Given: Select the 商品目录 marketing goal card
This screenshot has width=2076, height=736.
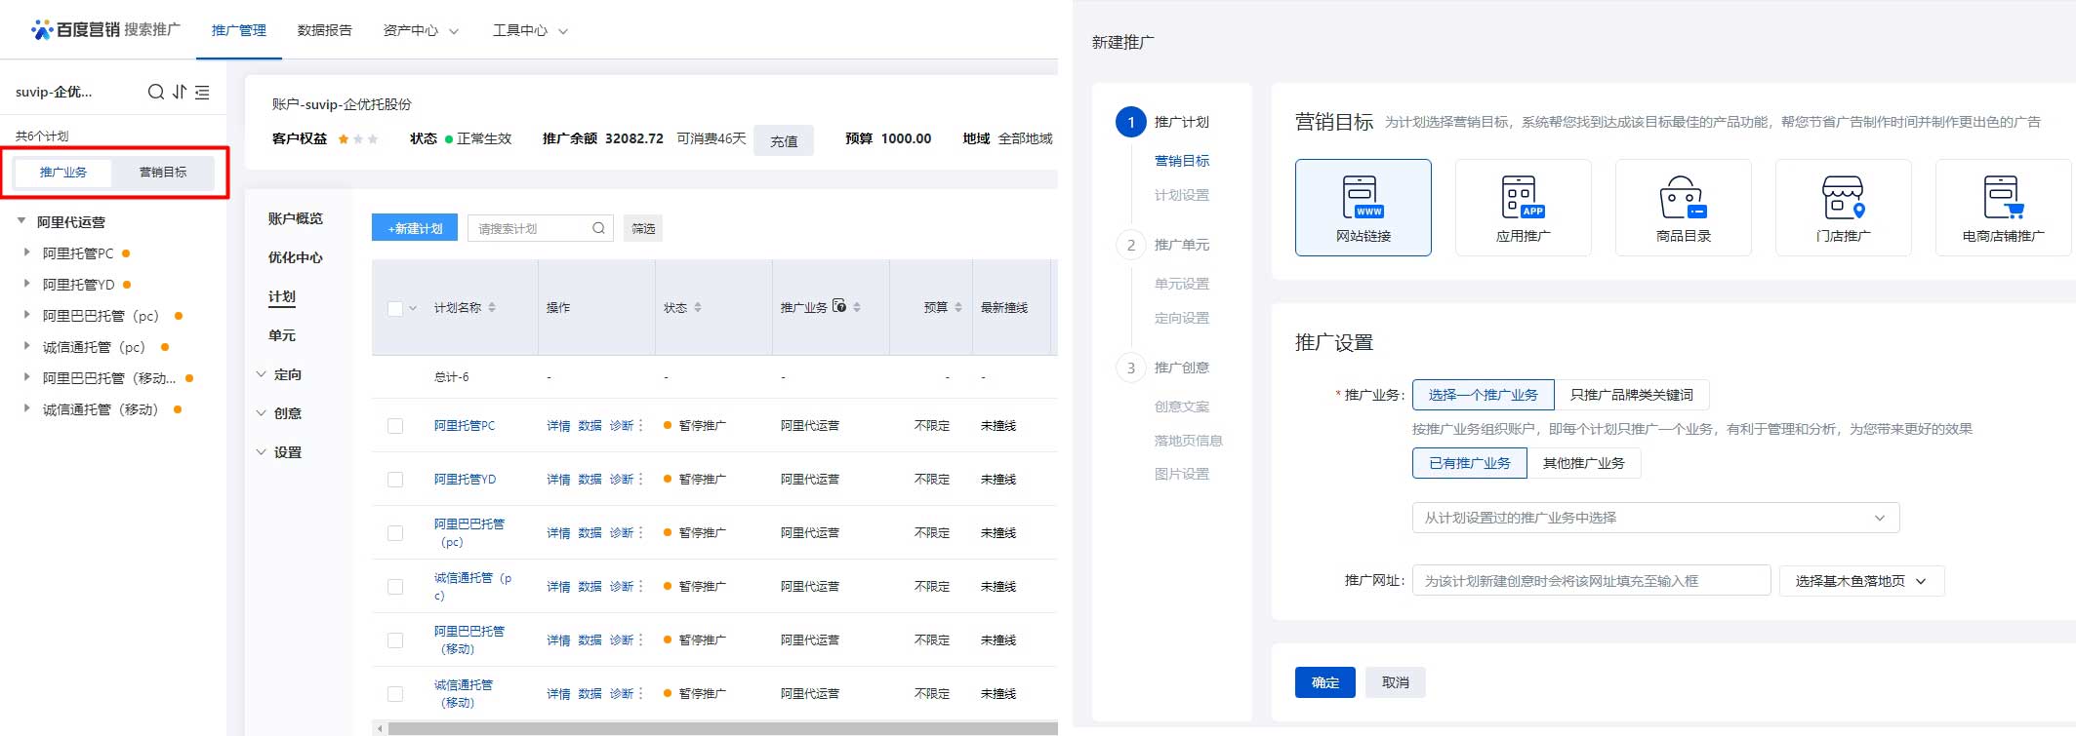Looking at the screenshot, I should tap(1684, 208).
